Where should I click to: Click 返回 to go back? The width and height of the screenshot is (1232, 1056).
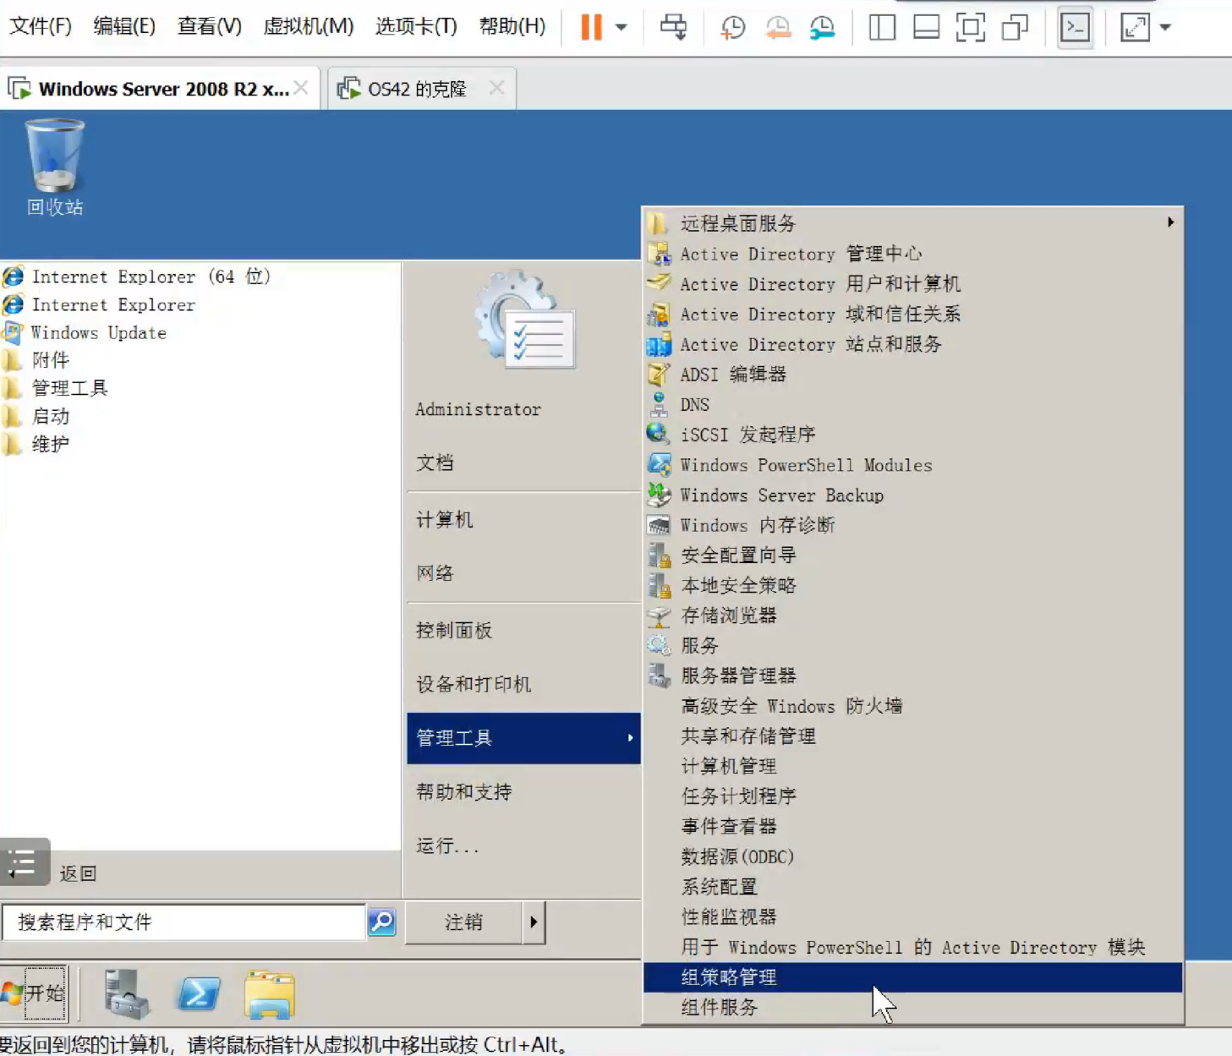pos(78,873)
